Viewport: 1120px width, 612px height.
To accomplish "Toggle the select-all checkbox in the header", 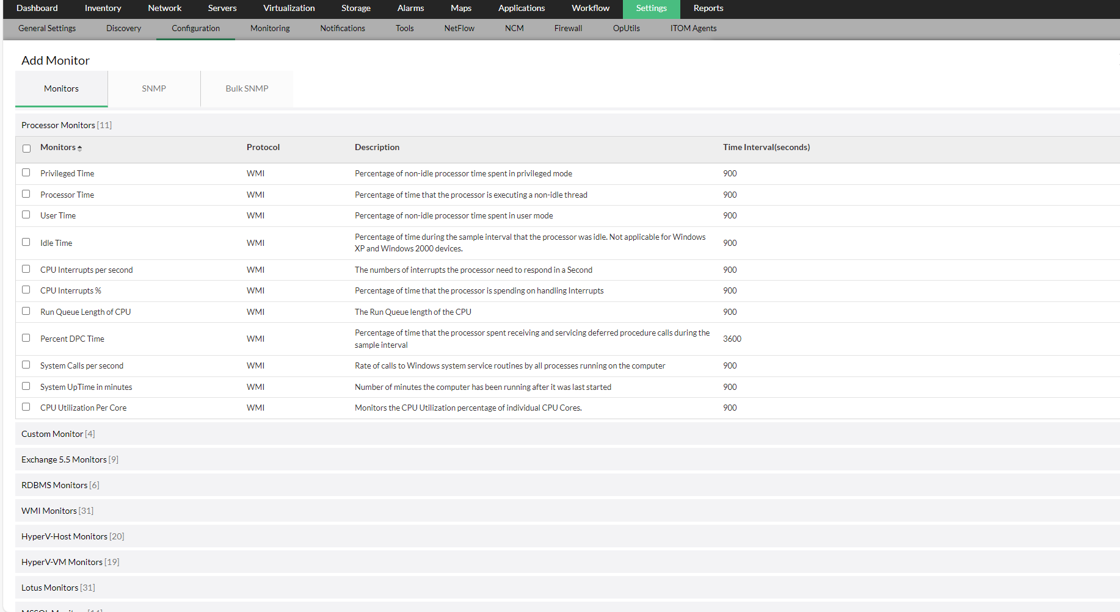I will pos(26,148).
